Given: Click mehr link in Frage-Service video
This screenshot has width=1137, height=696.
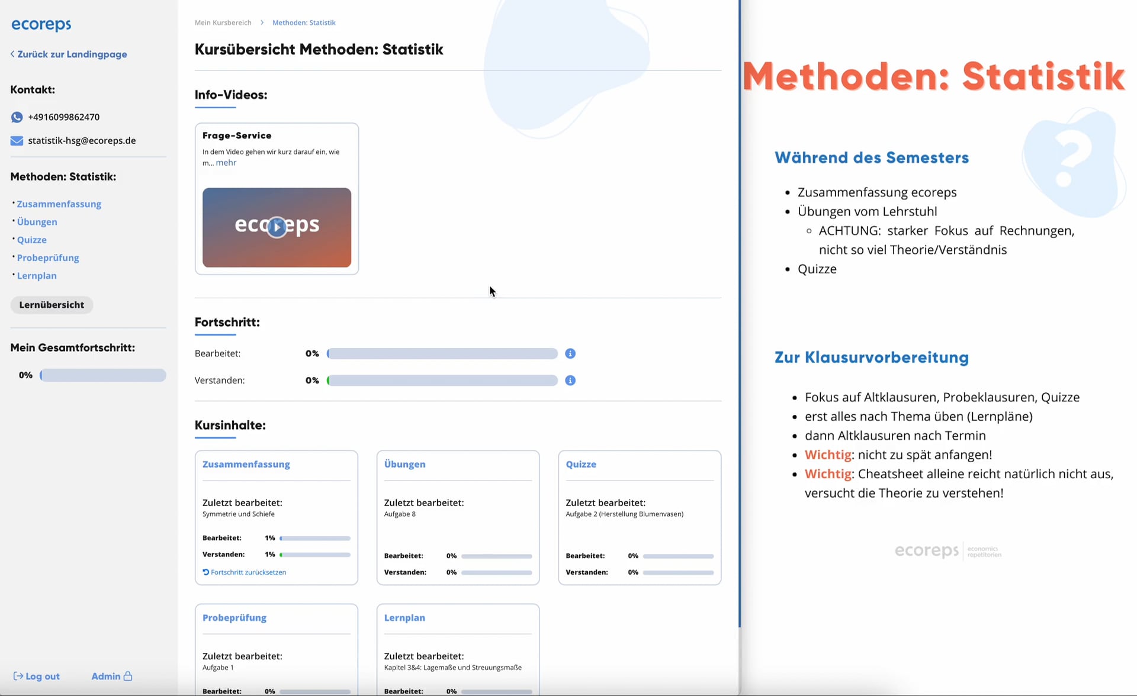Looking at the screenshot, I should pyautogui.click(x=227, y=162).
